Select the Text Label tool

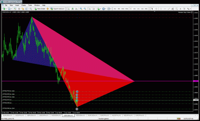tap(184, 9)
